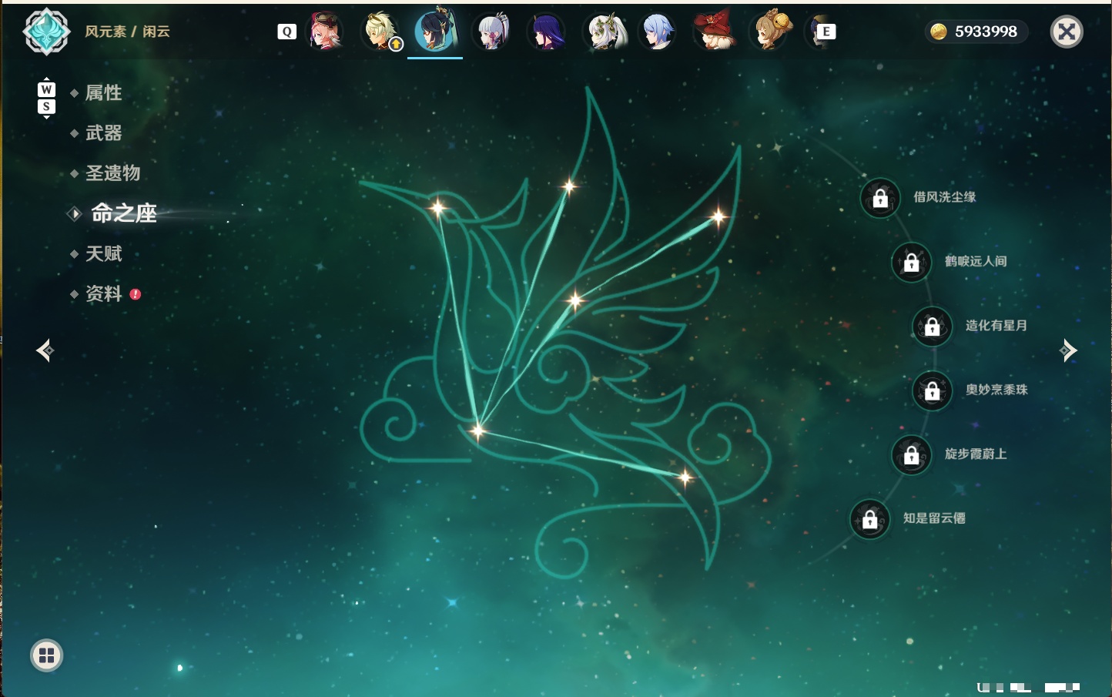Click the Mora balance 5933998 display
The image size is (1112, 697).
coord(976,32)
